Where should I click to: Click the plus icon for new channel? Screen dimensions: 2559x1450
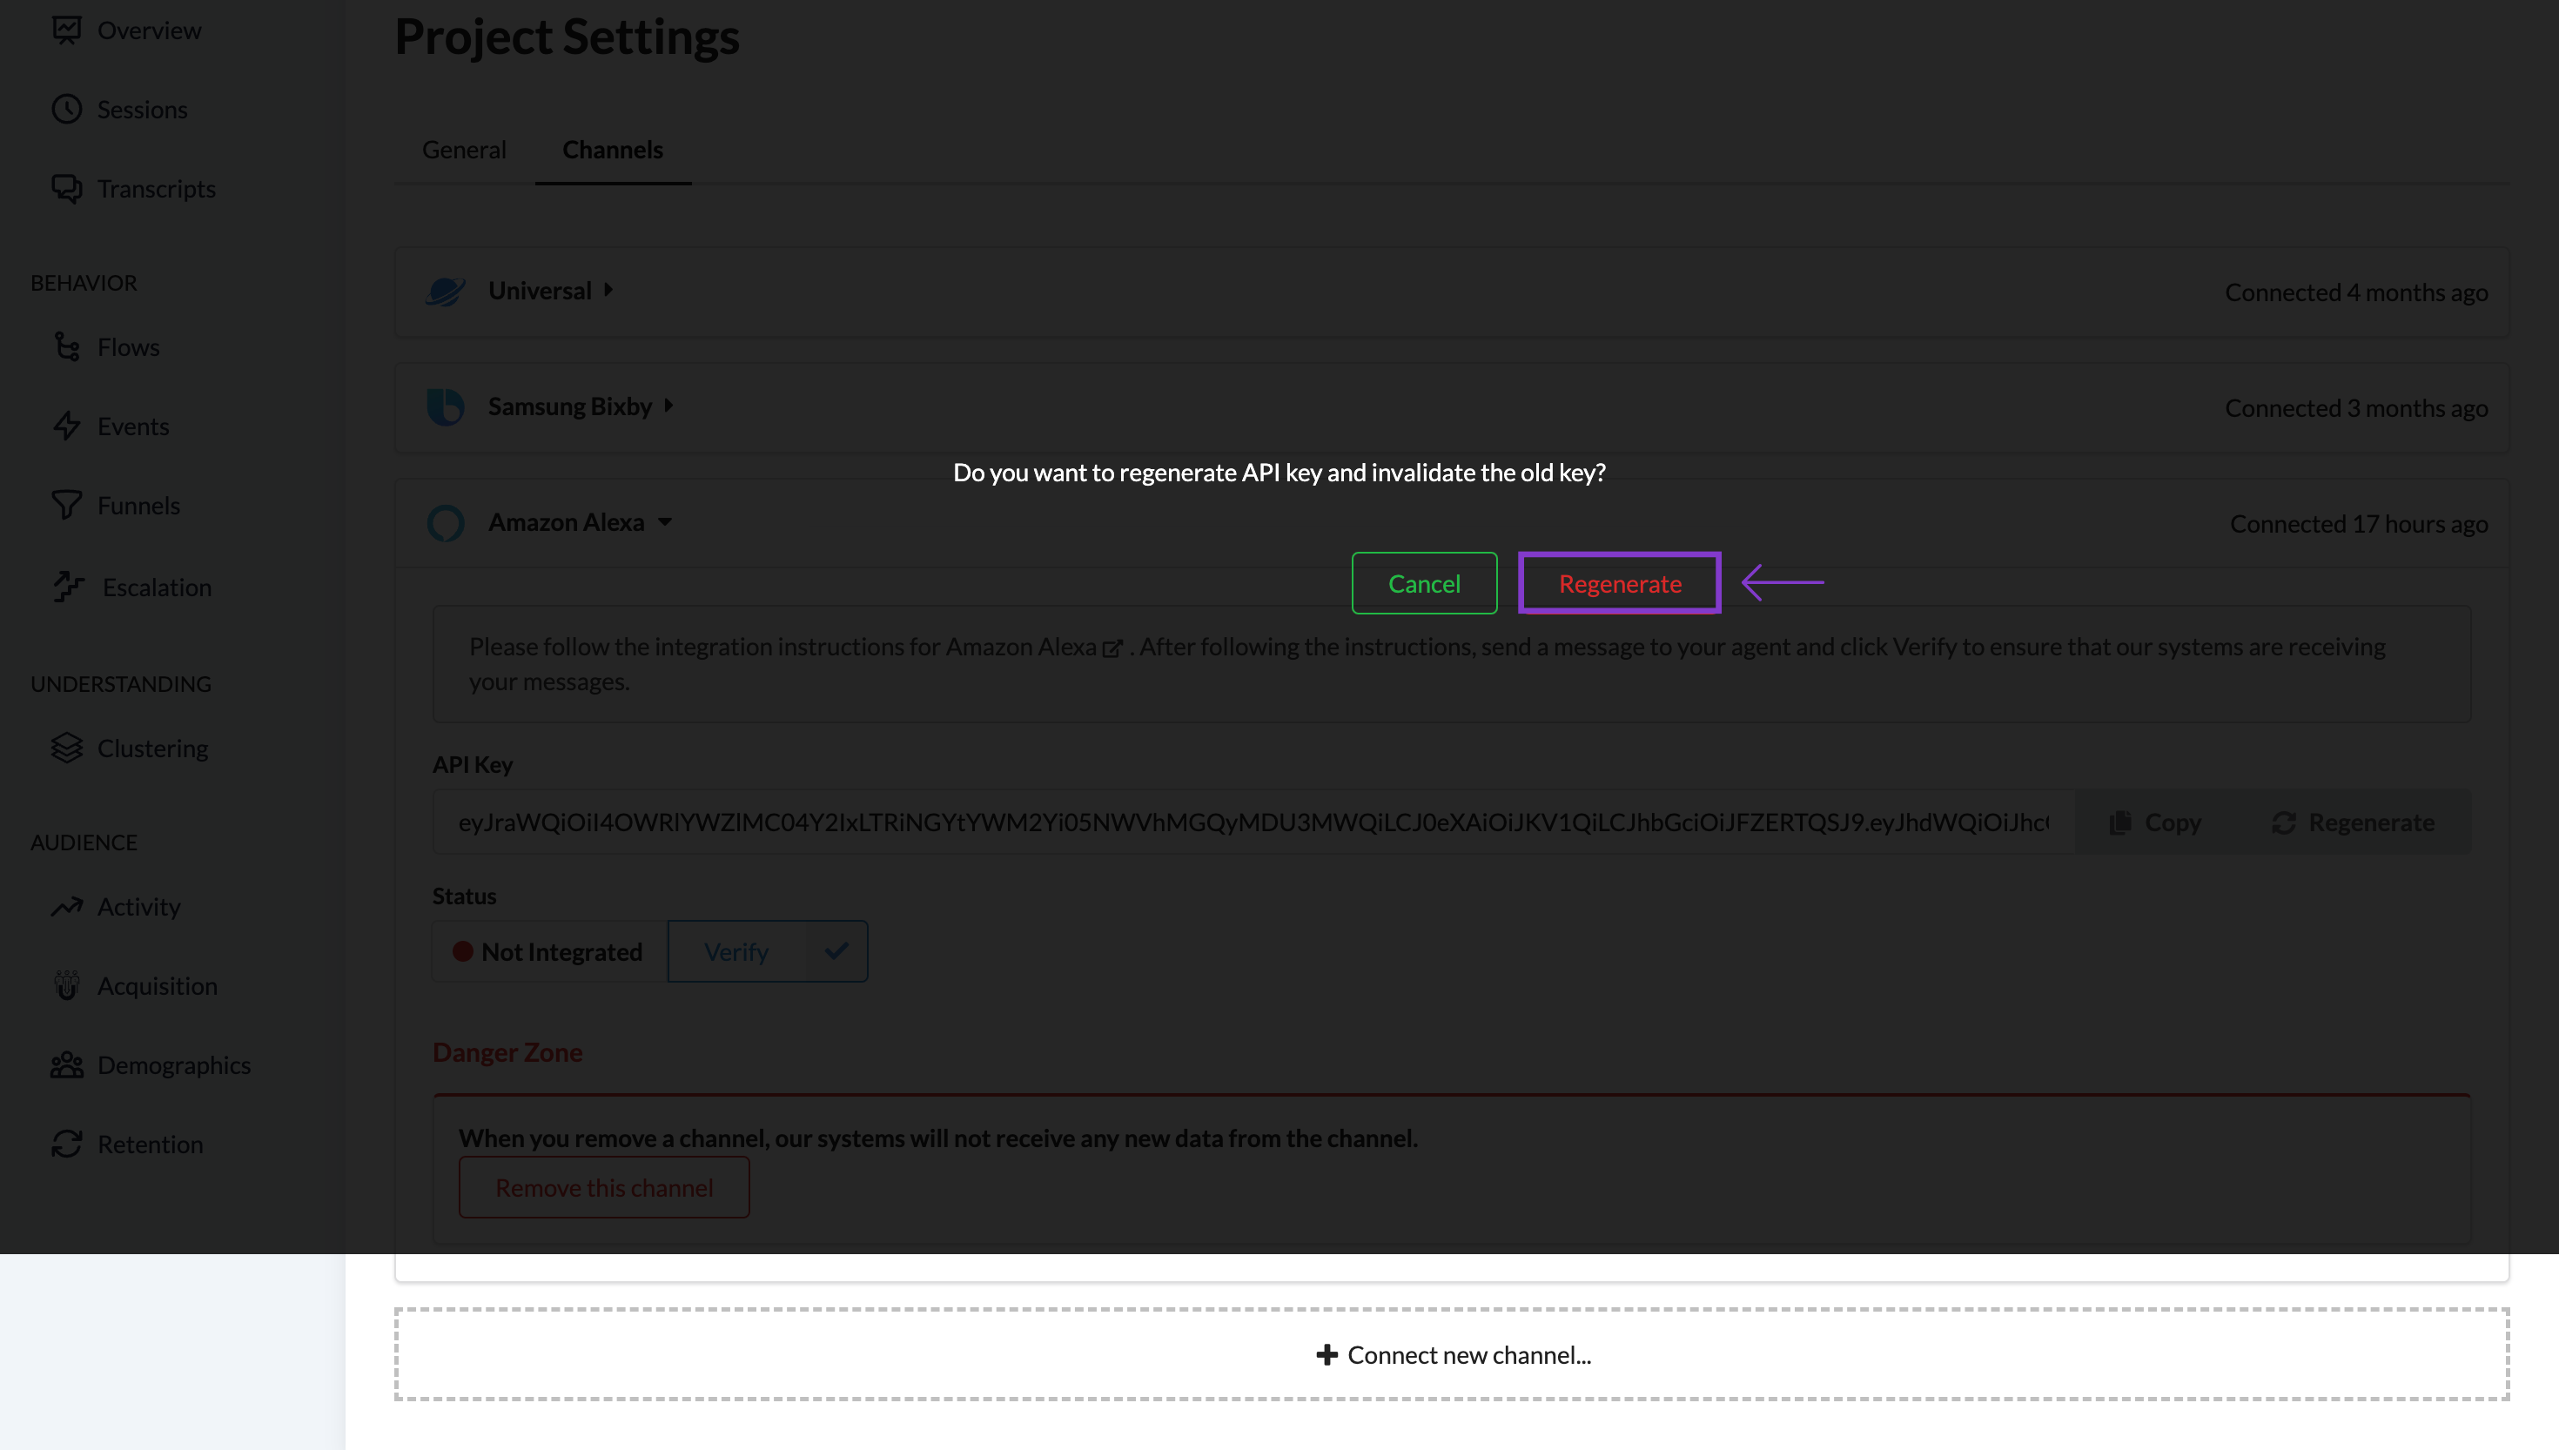tap(1327, 1354)
